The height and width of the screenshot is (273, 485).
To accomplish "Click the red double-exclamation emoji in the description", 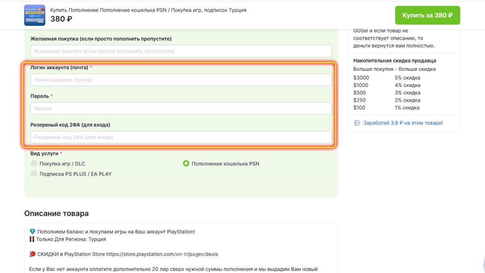I will [x=32, y=239].
